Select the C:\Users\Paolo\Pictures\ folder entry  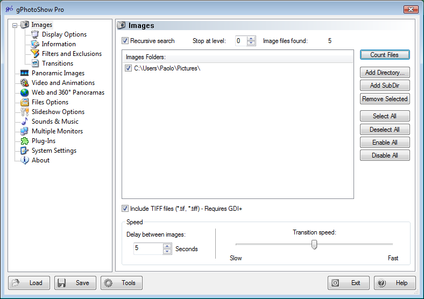[167, 68]
